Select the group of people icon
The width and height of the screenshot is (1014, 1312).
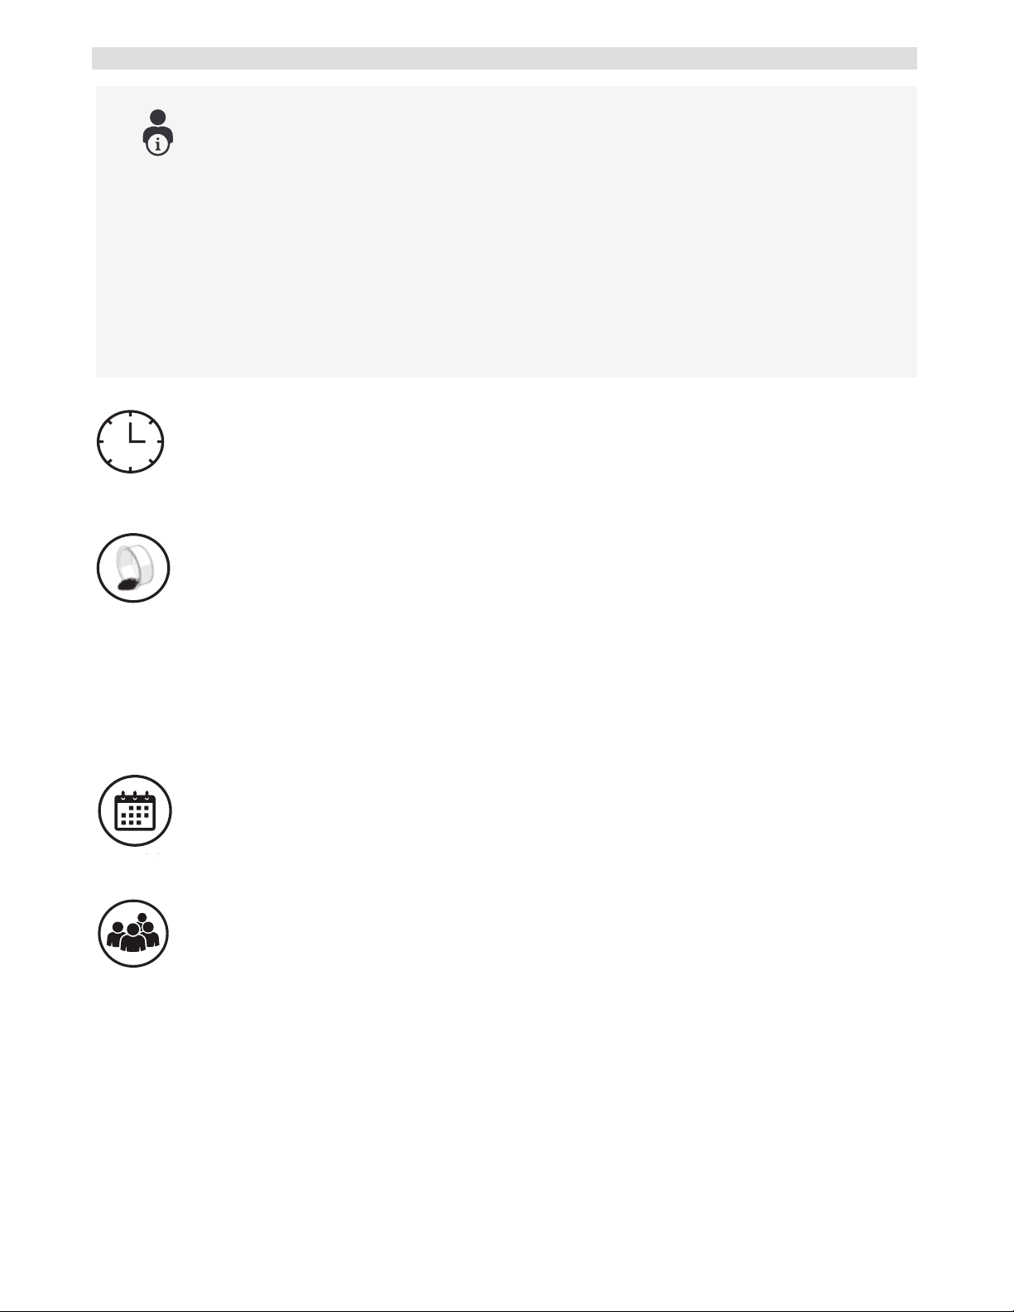[x=133, y=932]
